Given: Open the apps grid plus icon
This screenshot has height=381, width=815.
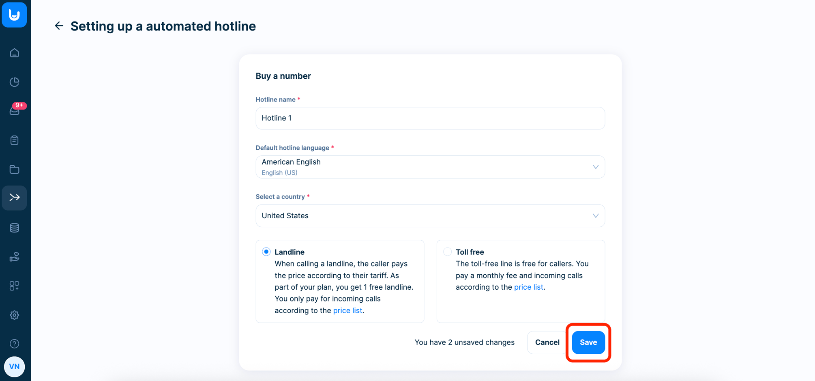Looking at the screenshot, I should (14, 286).
